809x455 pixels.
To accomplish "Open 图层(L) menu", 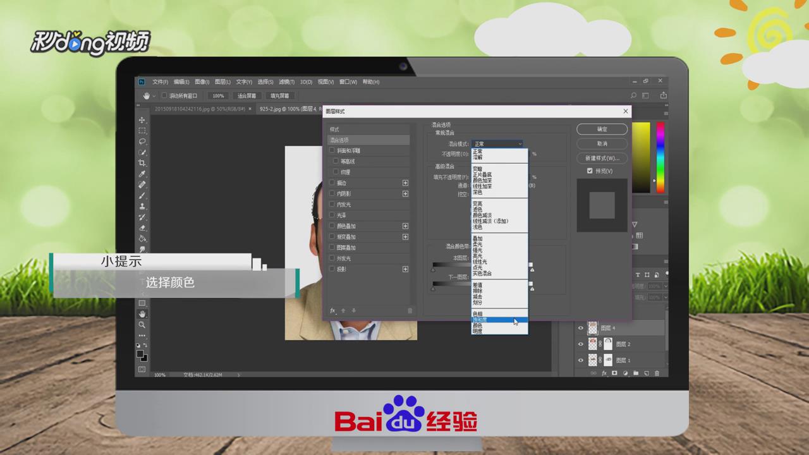I will (x=222, y=82).
